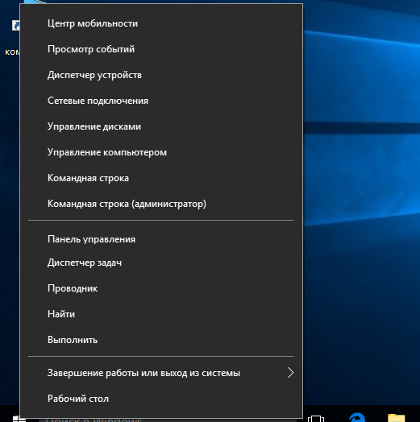Open Центр мобильности menu entry
The height and width of the screenshot is (422, 420).
click(x=161, y=23)
